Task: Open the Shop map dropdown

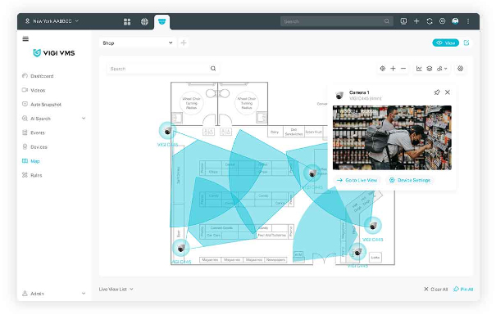Action: 137,43
